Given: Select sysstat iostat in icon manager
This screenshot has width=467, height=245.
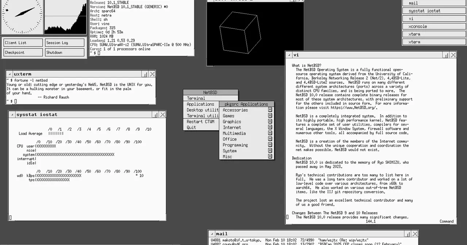Looking at the screenshot, I should pyautogui.click(x=434, y=11).
